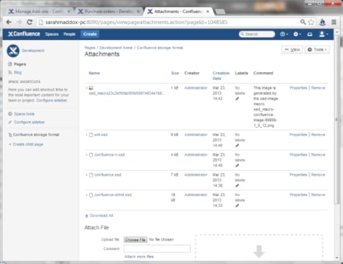Click the View button
343x264 pixels.
pos(292,49)
